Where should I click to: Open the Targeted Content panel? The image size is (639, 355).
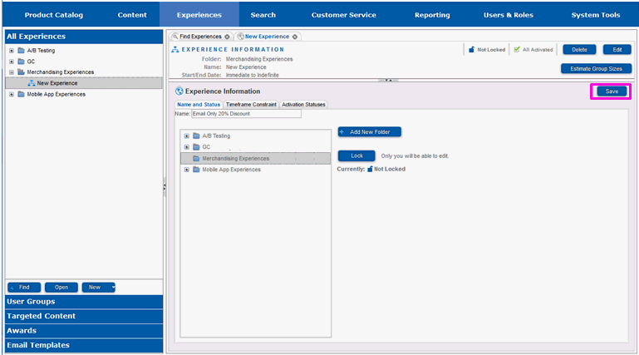coord(84,316)
